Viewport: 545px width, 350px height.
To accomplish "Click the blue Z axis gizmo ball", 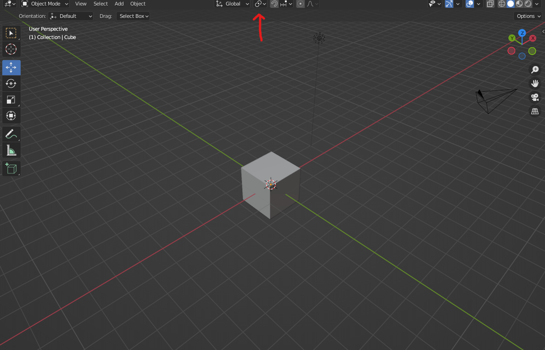I will (x=522, y=33).
